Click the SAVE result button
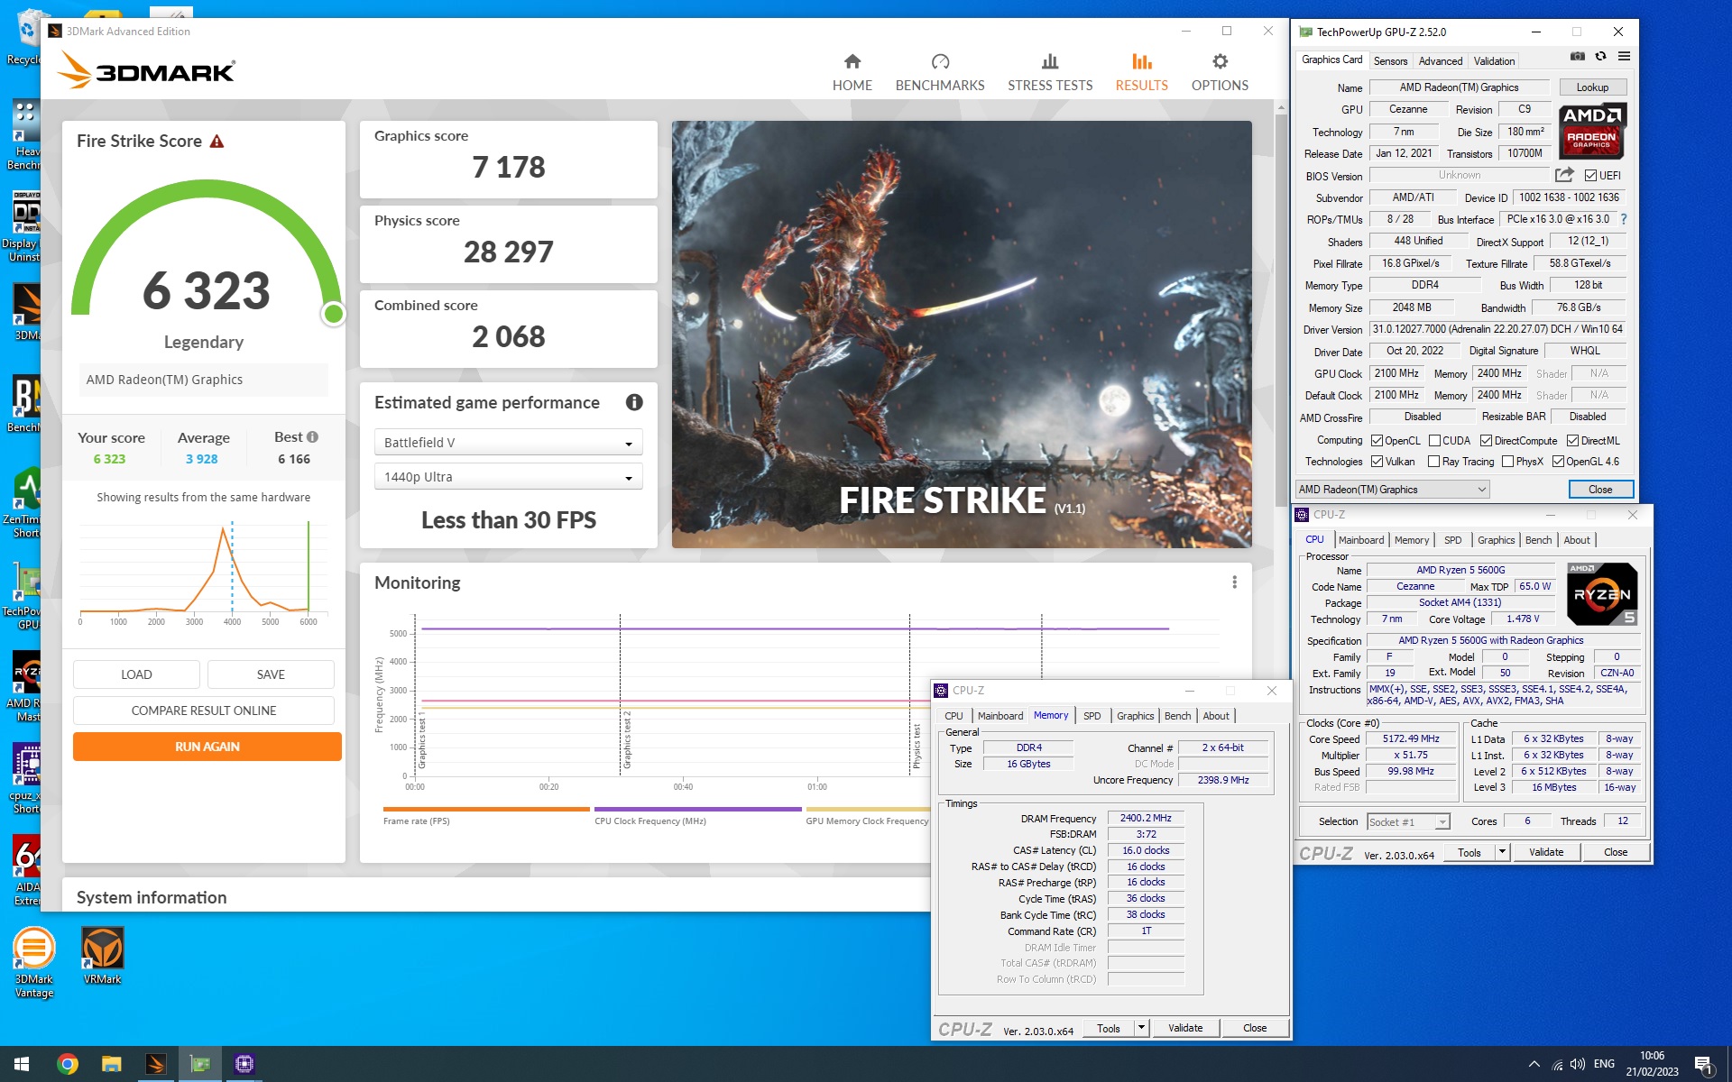 pyautogui.click(x=271, y=674)
